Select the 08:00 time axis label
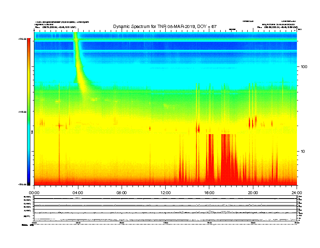Image resolution: width=320 pixels, height=248 pixels. tap(122, 192)
